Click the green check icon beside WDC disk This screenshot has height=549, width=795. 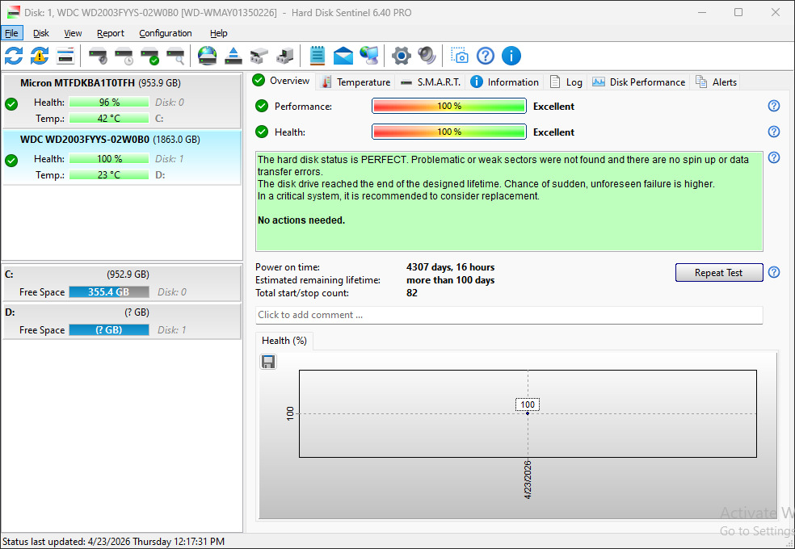coord(11,161)
